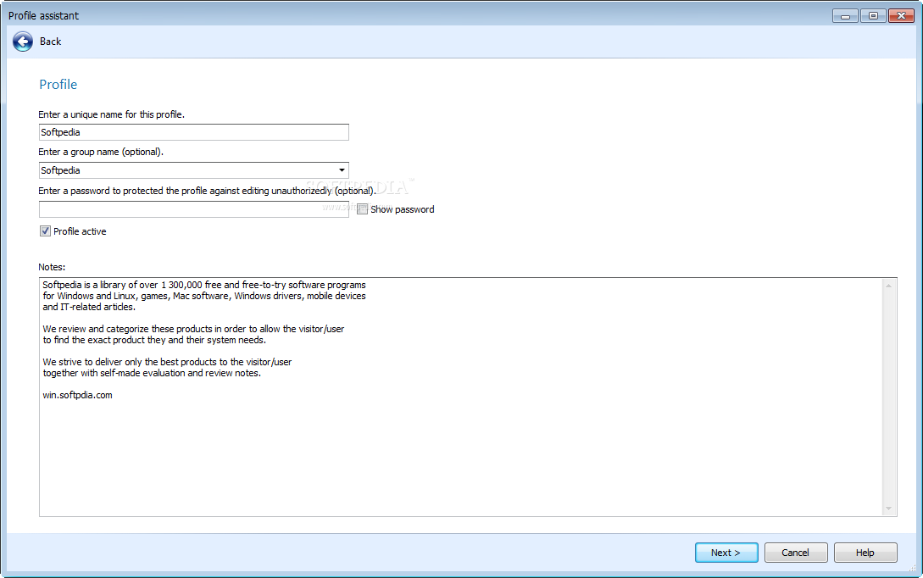
Task: Open the group name dropdown arrow
Action: coord(342,170)
